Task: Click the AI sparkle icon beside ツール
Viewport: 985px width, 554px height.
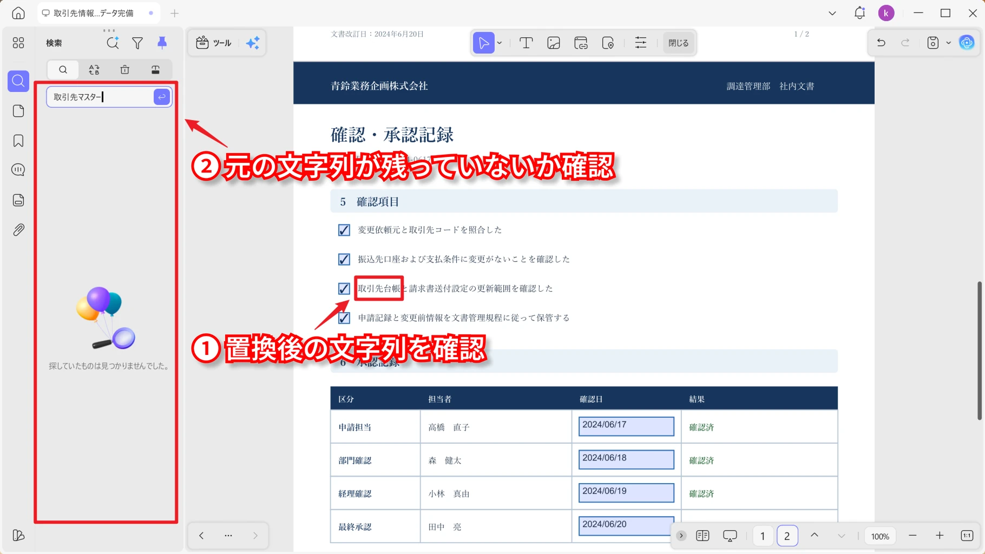Action: (253, 43)
